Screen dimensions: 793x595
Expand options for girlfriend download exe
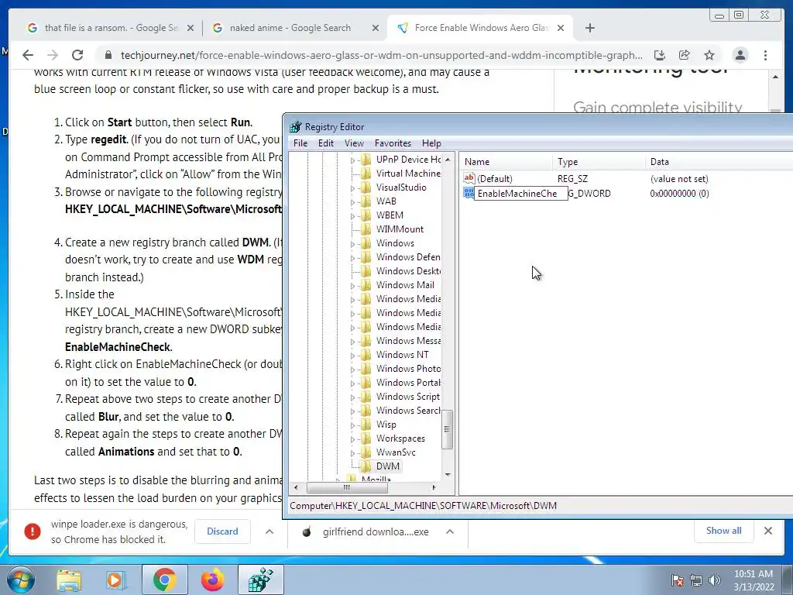point(450,531)
